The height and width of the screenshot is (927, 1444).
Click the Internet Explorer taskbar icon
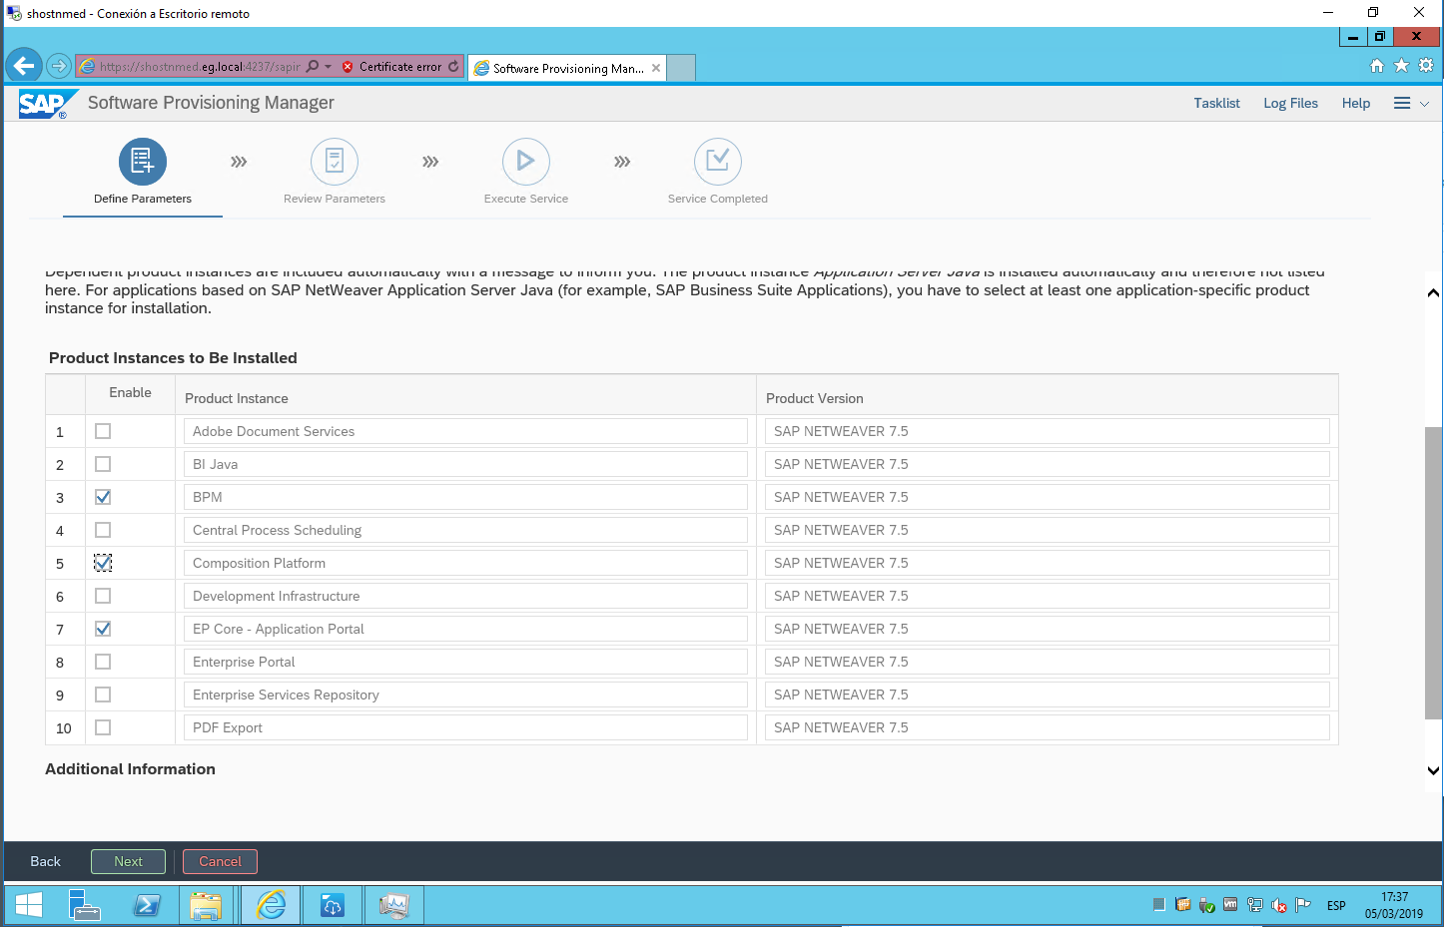270,905
